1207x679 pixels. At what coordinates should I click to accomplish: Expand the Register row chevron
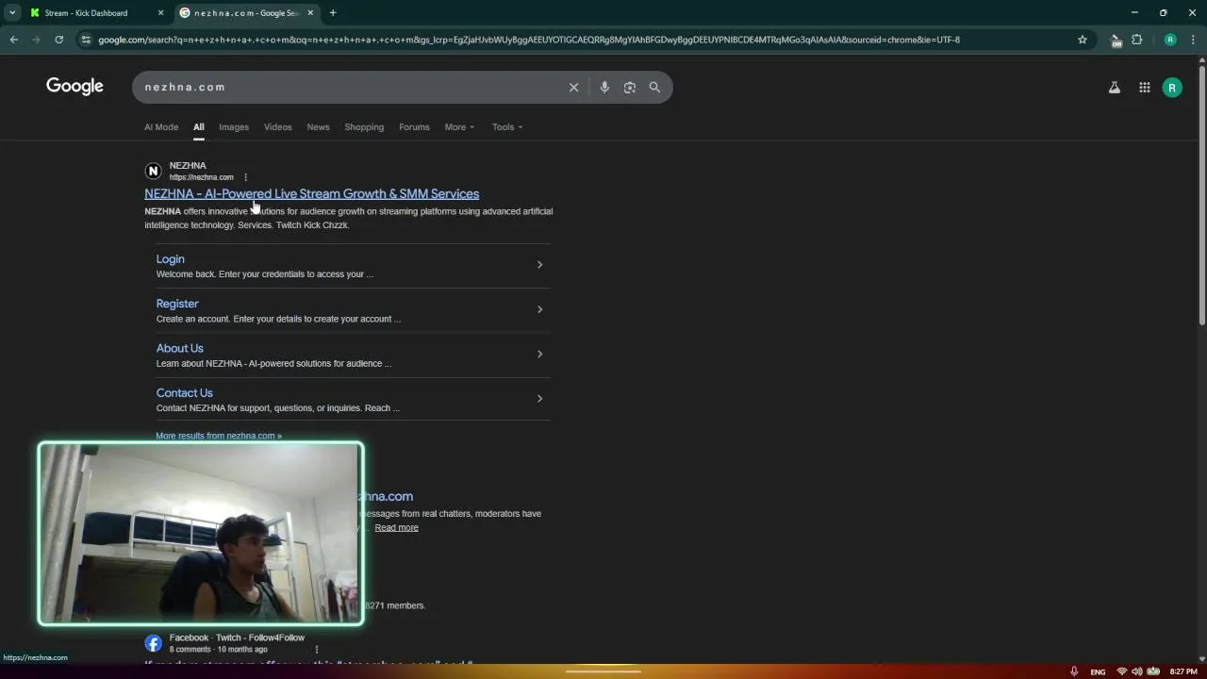[539, 309]
